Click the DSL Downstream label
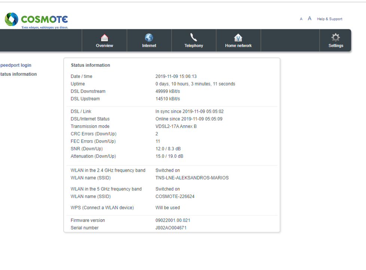Viewport: 366px width, 270px height. pos(88,91)
